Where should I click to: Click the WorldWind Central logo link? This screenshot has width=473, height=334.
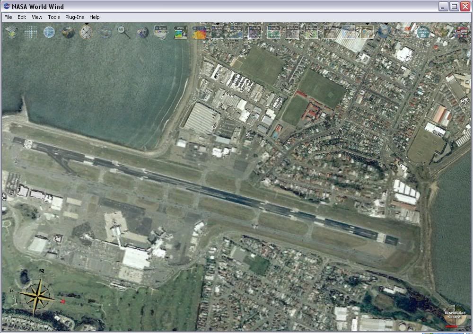(x=454, y=316)
